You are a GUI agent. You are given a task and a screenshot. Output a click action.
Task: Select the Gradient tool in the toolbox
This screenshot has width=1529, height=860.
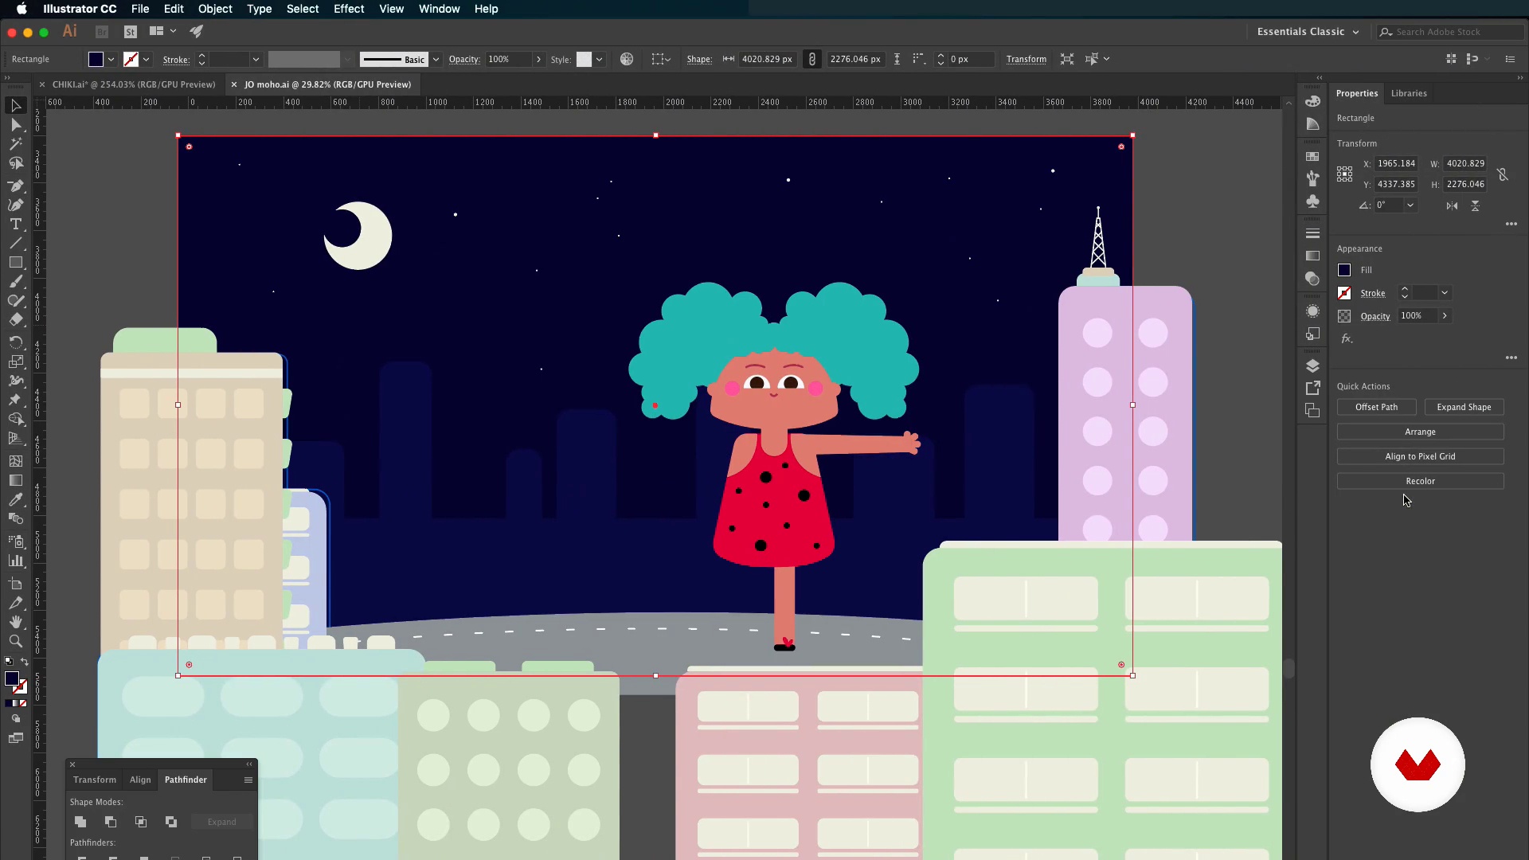tap(15, 480)
